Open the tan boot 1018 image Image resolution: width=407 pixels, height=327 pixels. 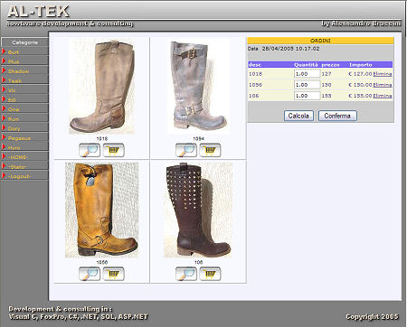[x=101, y=87]
